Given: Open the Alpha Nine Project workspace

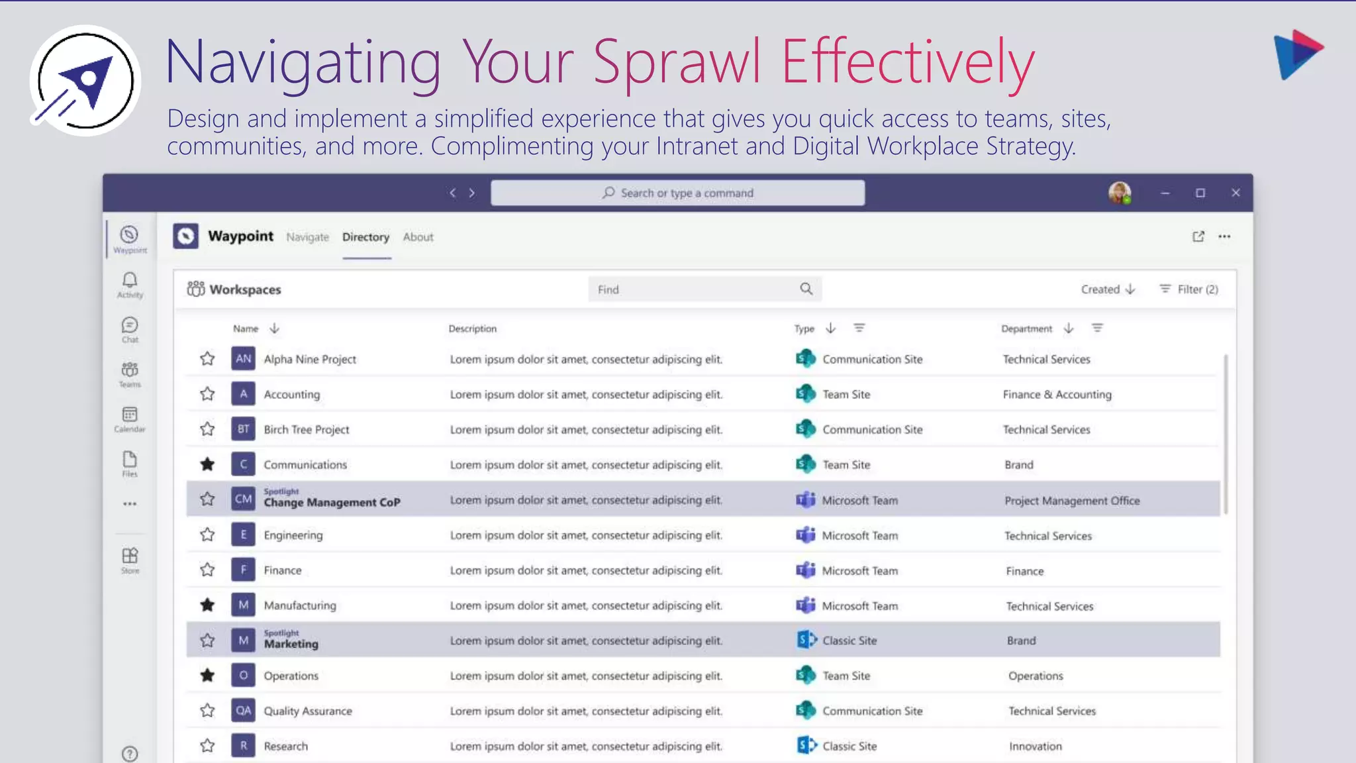Looking at the screenshot, I should pyautogui.click(x=310, y=359).
